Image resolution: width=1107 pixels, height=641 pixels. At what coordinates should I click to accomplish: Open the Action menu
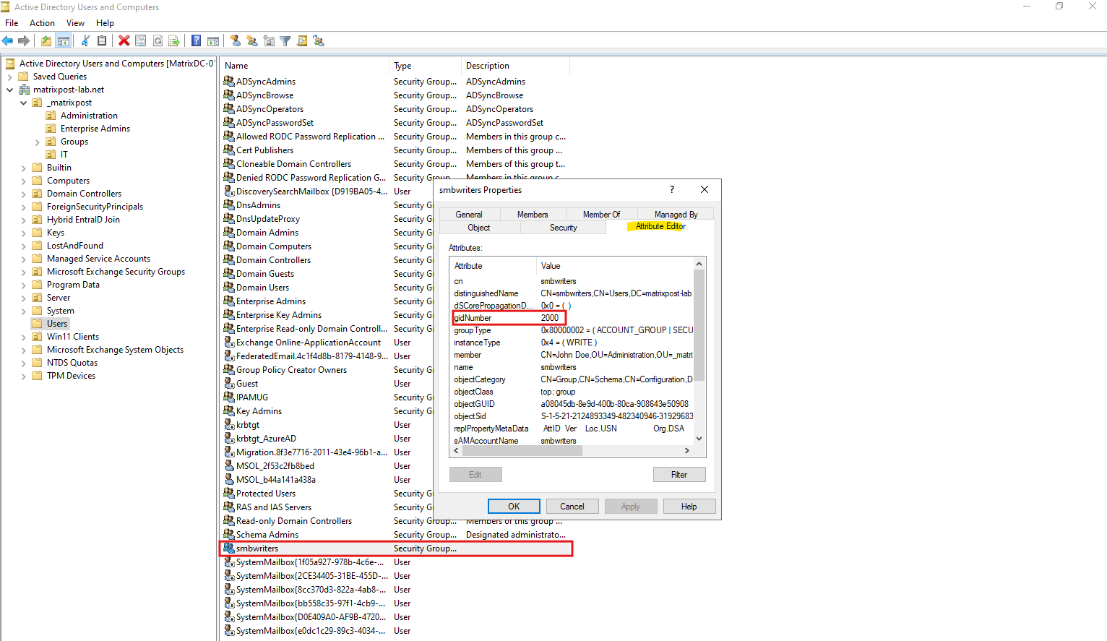point(42,23)
